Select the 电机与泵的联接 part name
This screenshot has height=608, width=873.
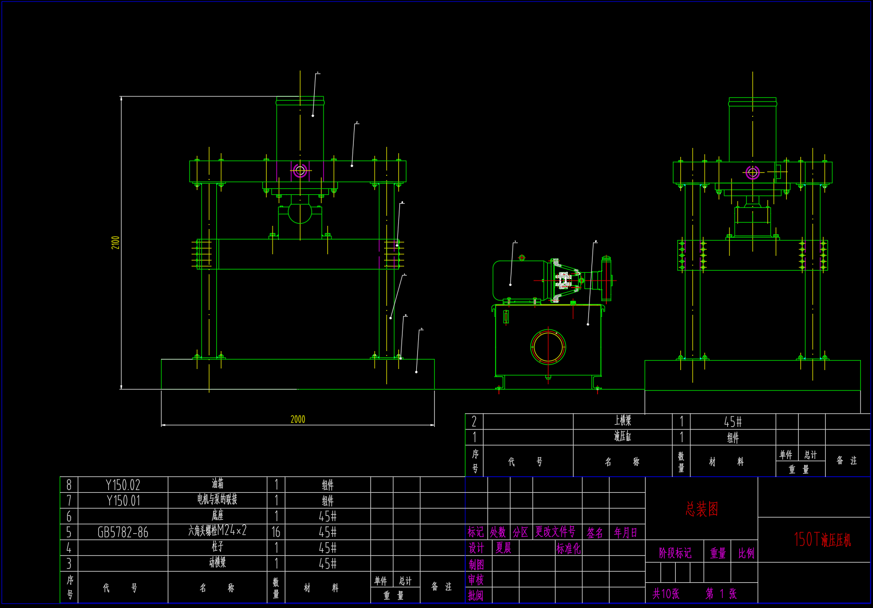[217, 500]
